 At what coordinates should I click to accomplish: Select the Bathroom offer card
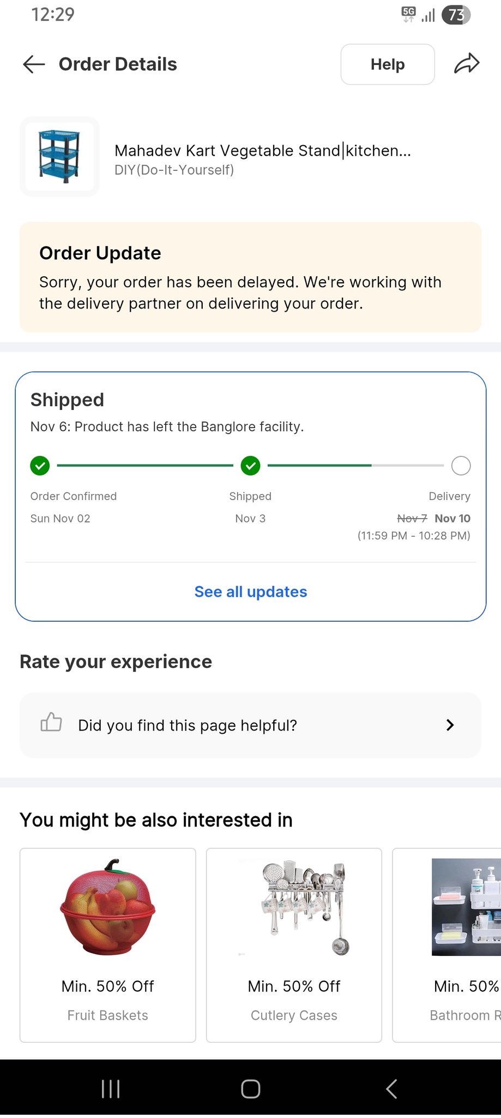447,944
